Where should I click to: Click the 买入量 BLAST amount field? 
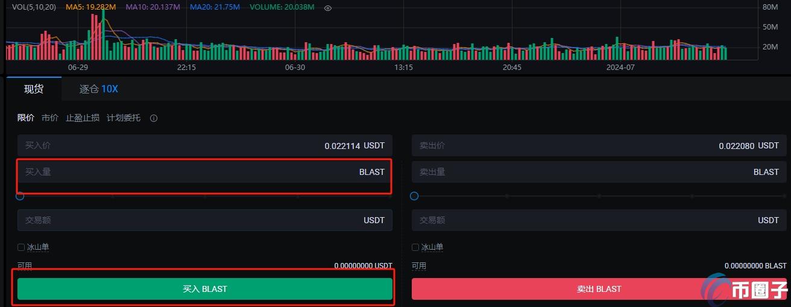(x=205, y=172)
